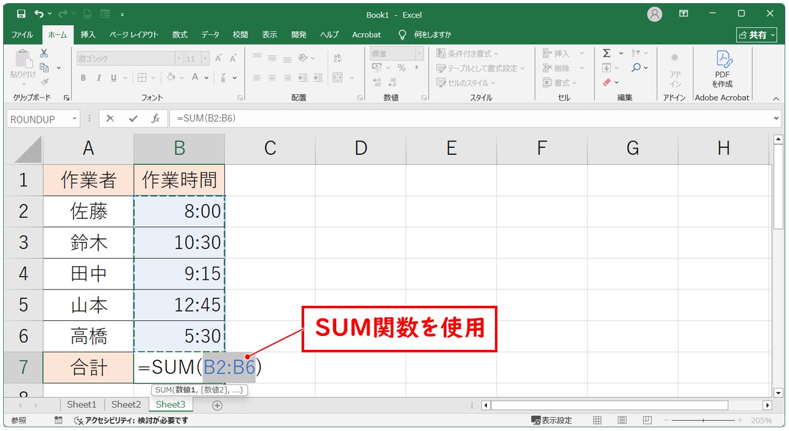Viewport: 789px width, 431px height.
Task: Click the Cancel (X) icon in the formula bar
Action: [110, 118]
